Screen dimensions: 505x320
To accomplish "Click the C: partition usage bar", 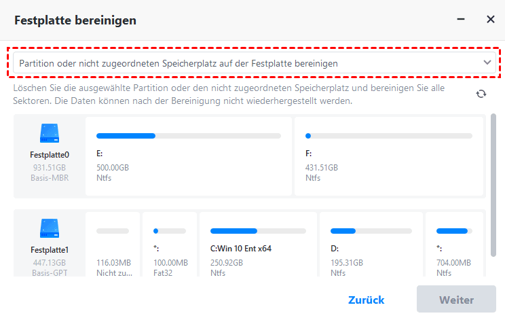I will pos(257,231).
